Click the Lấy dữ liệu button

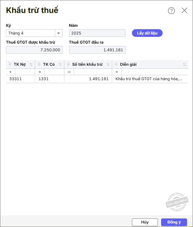click(x=147, y=33)
